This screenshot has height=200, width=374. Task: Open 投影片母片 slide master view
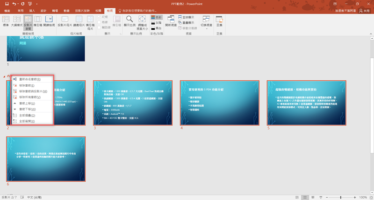tap(65, 22)
